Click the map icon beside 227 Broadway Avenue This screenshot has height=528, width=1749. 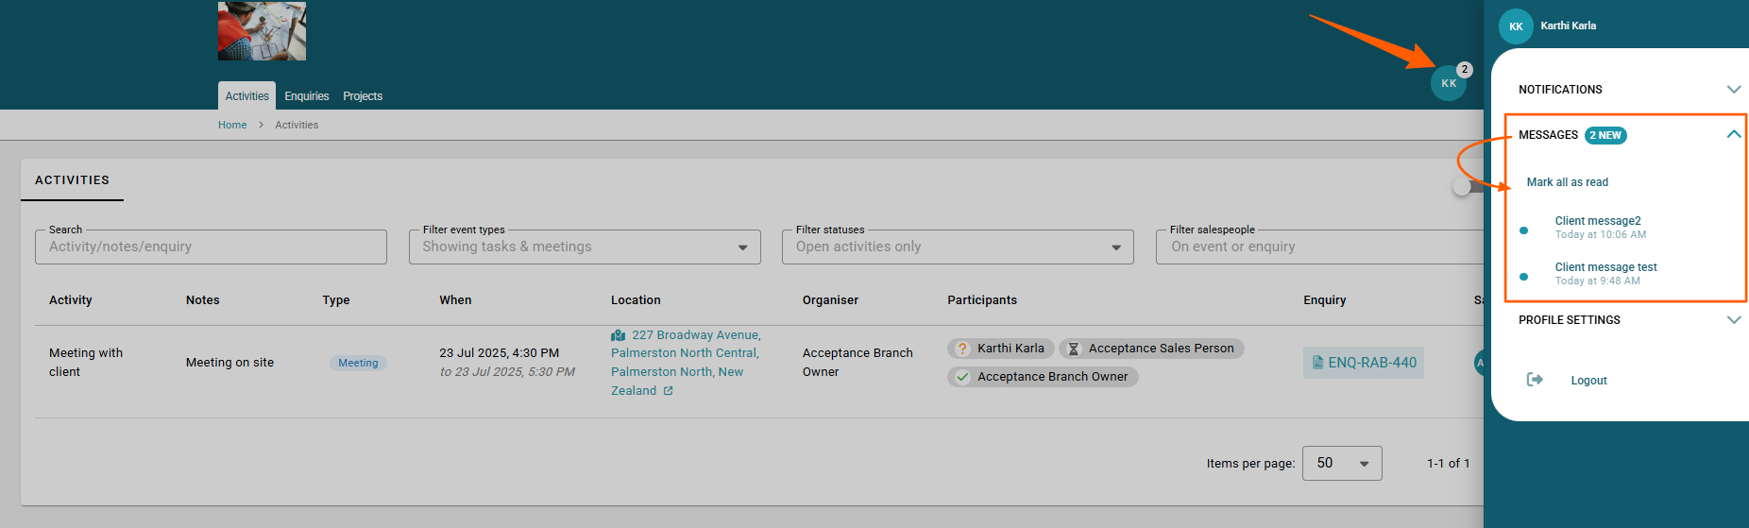(x=619, y=335)
